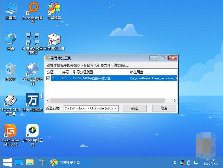Uncheck the C: partition checkbox
The width and height of the screenshot is (223, 168).
(49, 78)
